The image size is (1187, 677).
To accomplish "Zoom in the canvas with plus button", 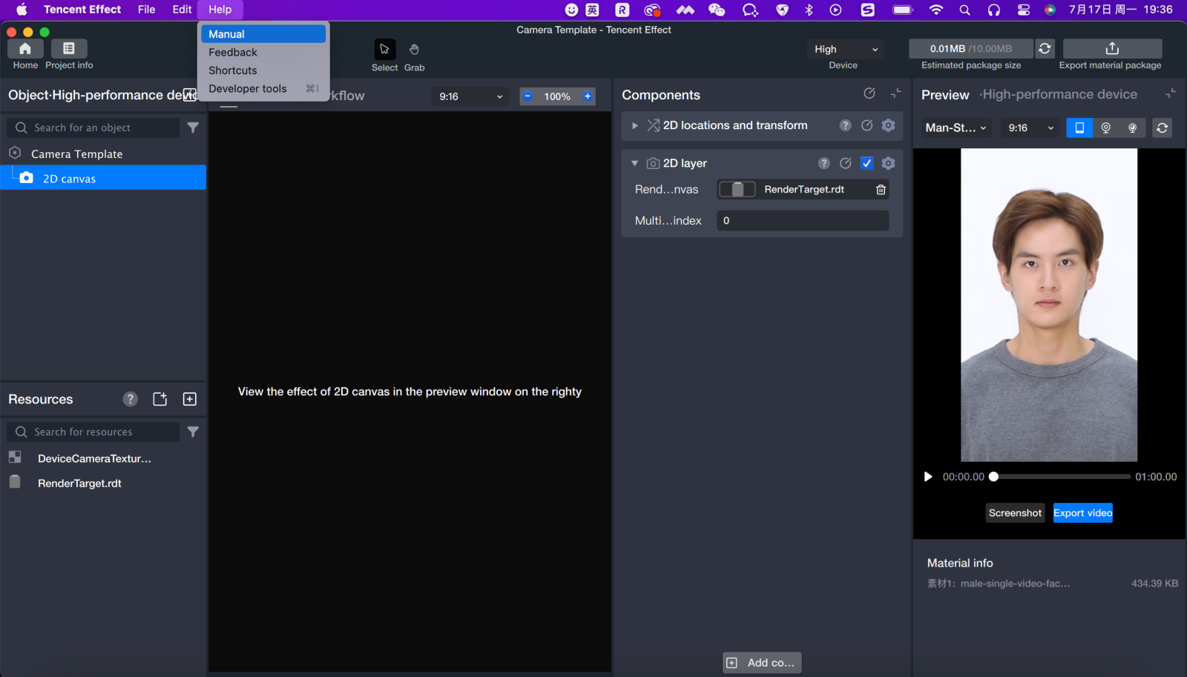I will pos(588,96).
